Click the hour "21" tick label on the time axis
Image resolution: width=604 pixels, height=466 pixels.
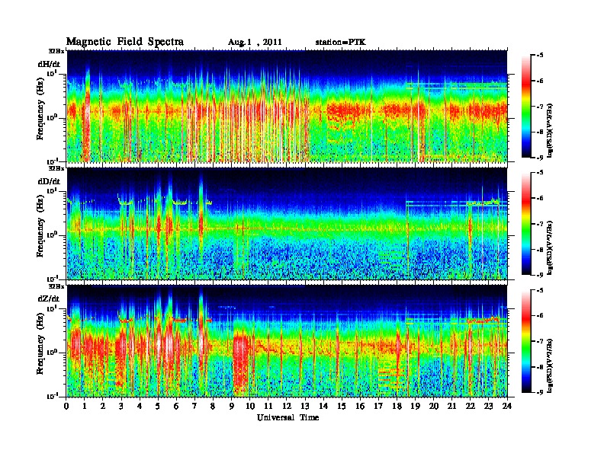pos(451,406)
